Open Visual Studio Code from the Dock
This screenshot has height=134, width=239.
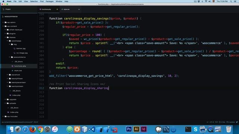click(92, 129)
